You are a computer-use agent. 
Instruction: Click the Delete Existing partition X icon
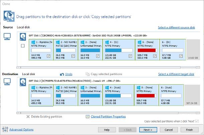pyautogui.click(x=28, y=117)
